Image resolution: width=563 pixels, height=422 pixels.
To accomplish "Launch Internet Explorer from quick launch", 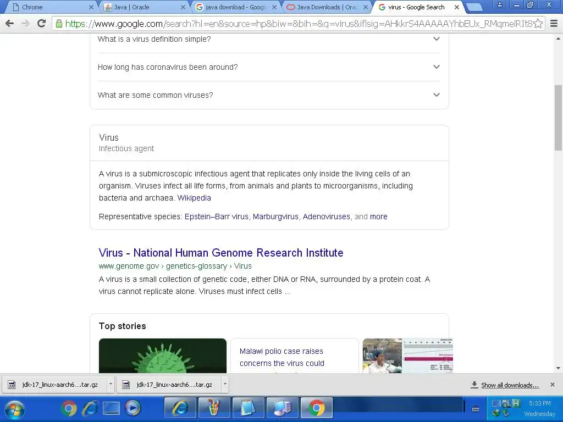I will click(x=90, y=408).
